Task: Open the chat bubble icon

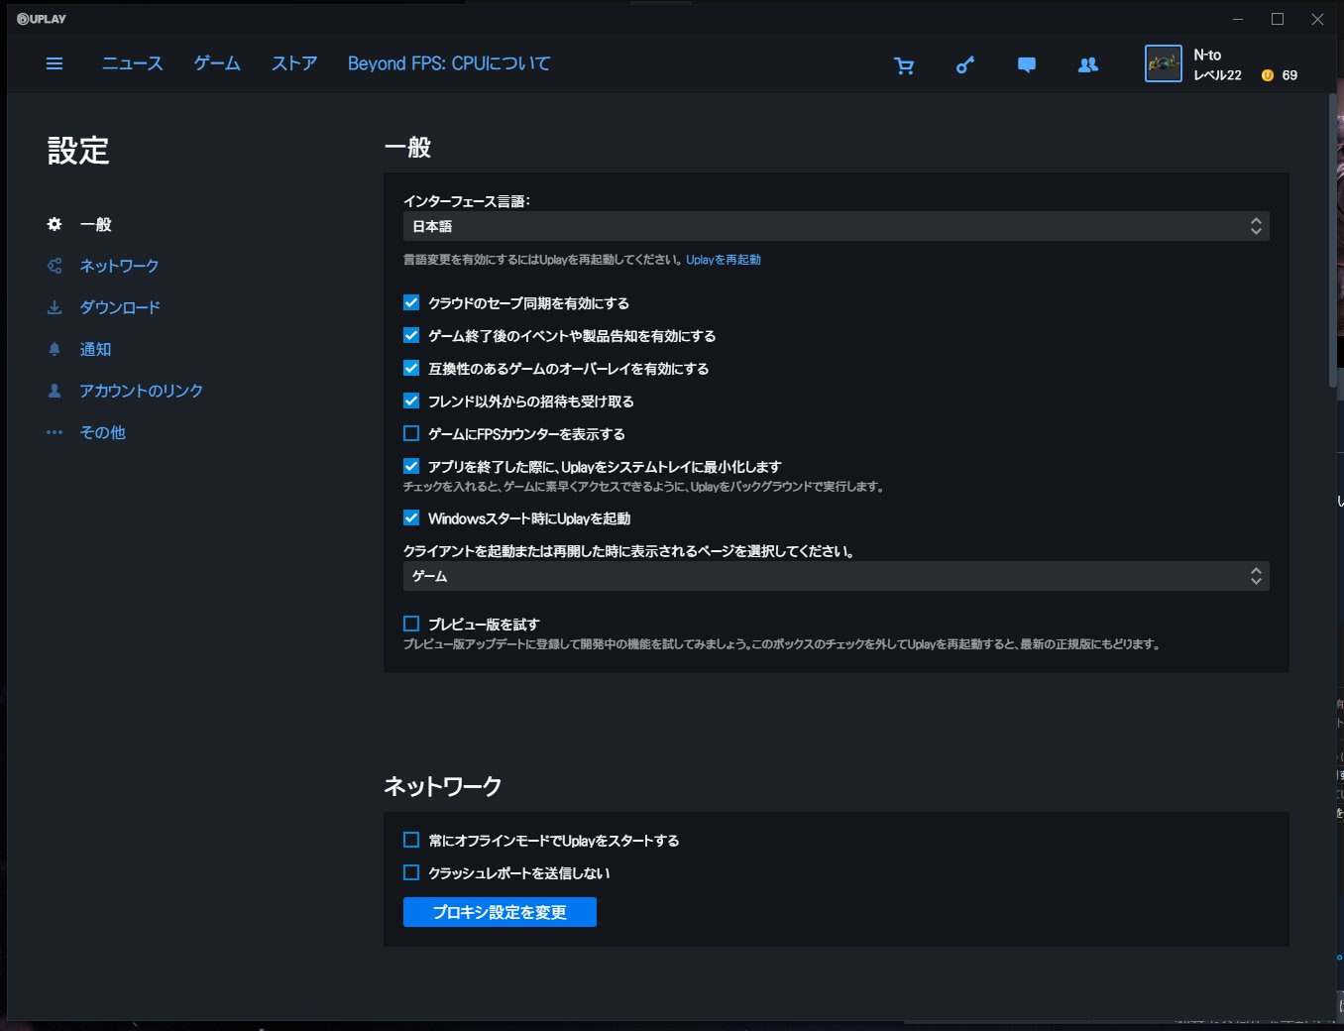Action: [x=1027, y=65]
